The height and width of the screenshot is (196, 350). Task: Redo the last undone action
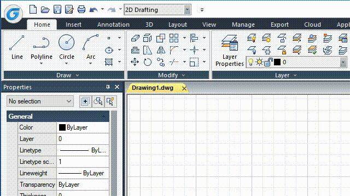(x=112, y=10)
